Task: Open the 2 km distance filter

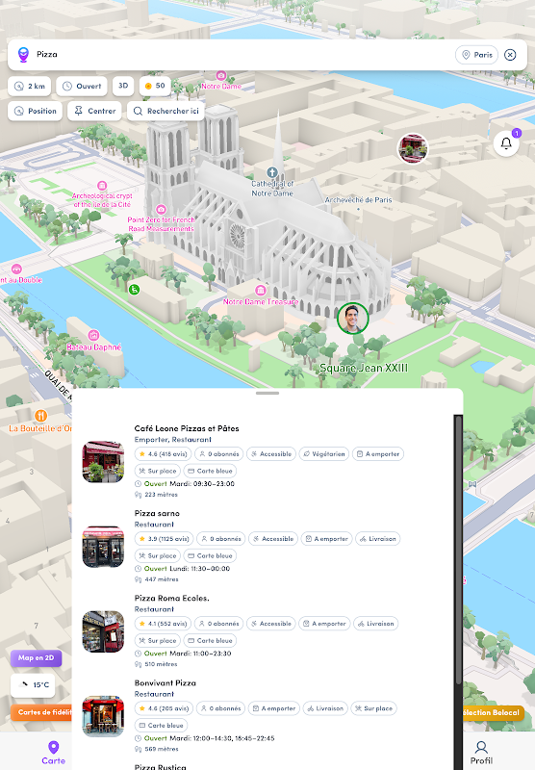Action: click(x=30, y=86)
